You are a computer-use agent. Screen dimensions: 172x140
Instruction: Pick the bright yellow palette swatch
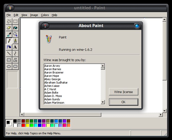point(28,125)
